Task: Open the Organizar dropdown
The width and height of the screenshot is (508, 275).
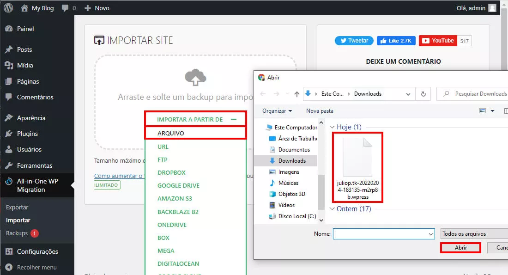Action: pyautogui.click(x=277, y=111)
